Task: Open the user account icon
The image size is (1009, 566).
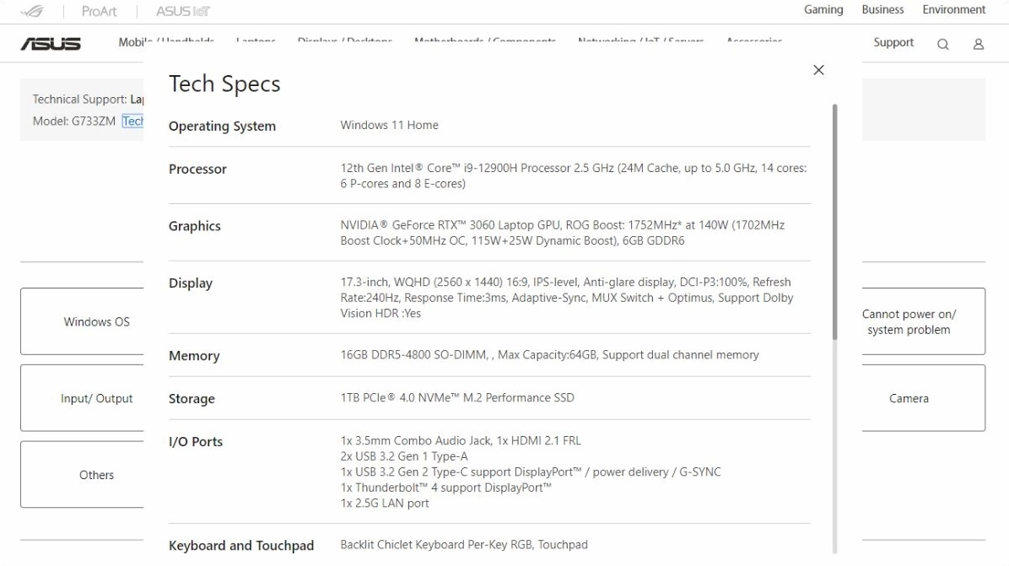Action: [978, 44]
